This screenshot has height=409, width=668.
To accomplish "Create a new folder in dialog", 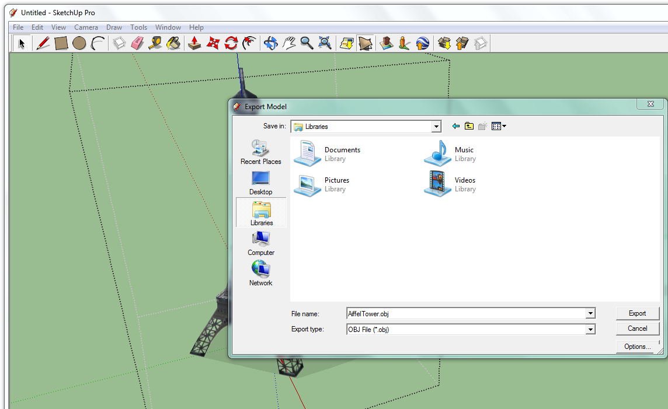I will pos(482,127).
